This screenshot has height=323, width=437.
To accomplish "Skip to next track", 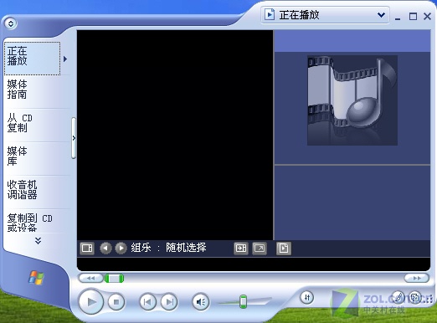I will point(169,302).
